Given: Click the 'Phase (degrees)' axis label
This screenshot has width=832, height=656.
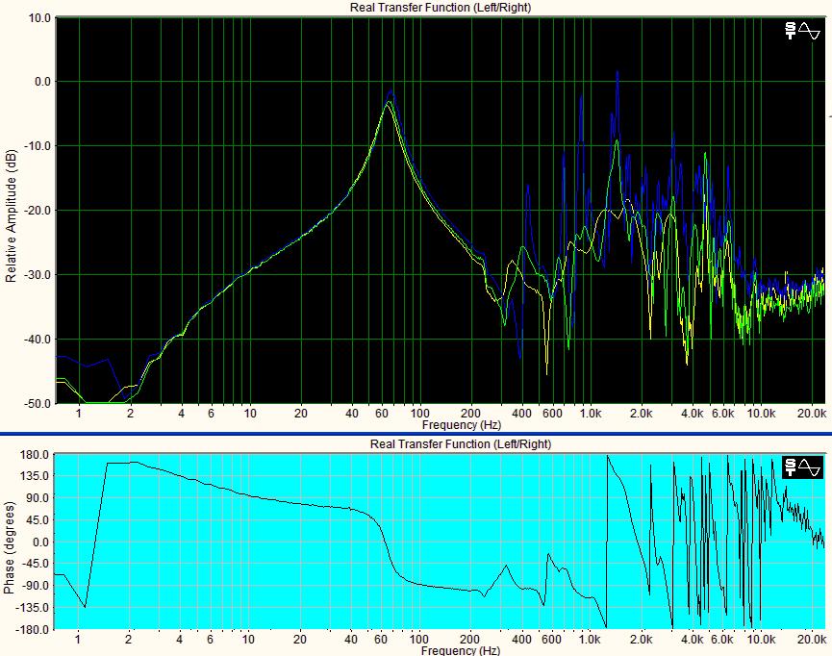Looking at the screenshot, I should pos(9,547).
